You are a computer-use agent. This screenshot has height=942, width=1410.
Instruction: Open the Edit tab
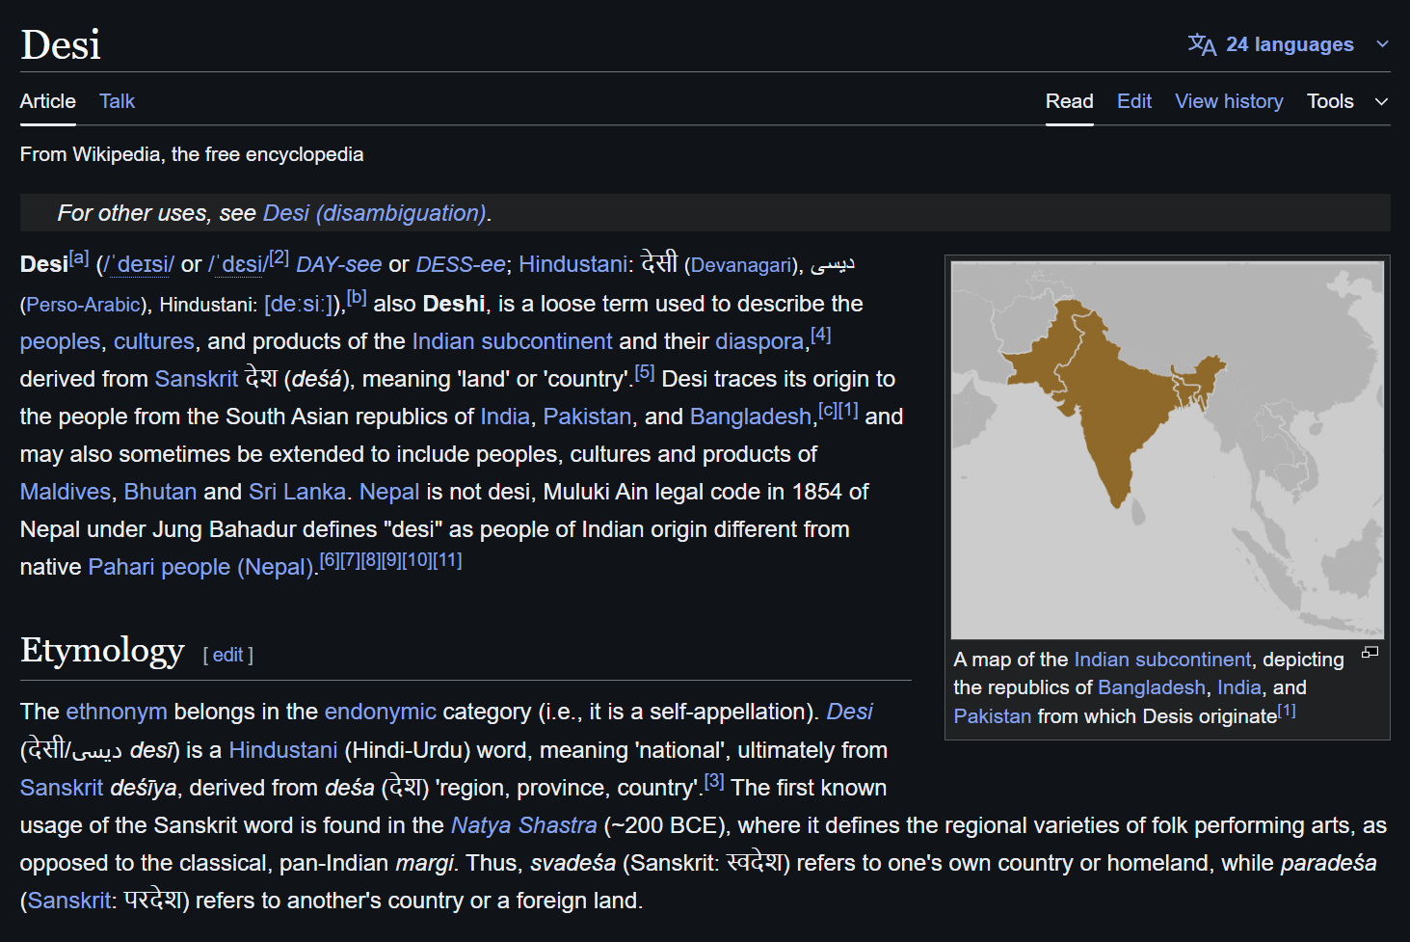[1134, 101]
